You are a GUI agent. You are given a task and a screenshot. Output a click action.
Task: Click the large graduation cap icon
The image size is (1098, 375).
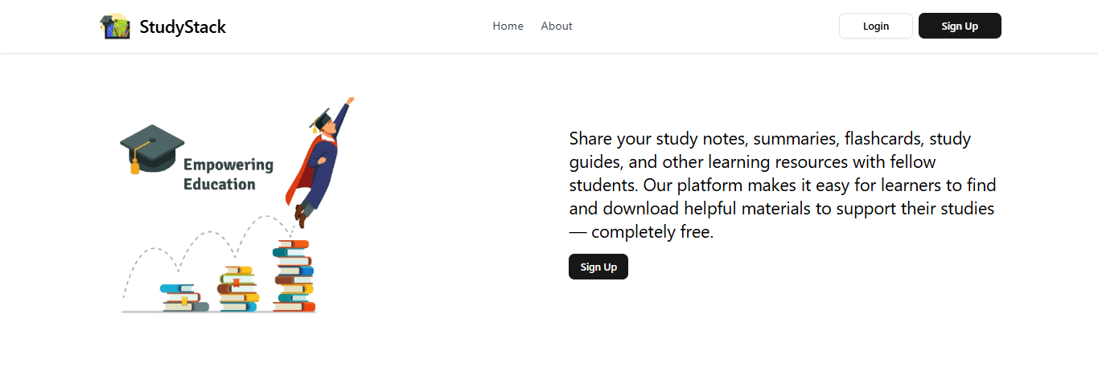(x=151, y=149)
